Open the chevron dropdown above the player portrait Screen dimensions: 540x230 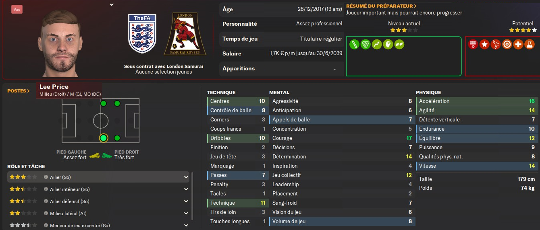[112, 5]
